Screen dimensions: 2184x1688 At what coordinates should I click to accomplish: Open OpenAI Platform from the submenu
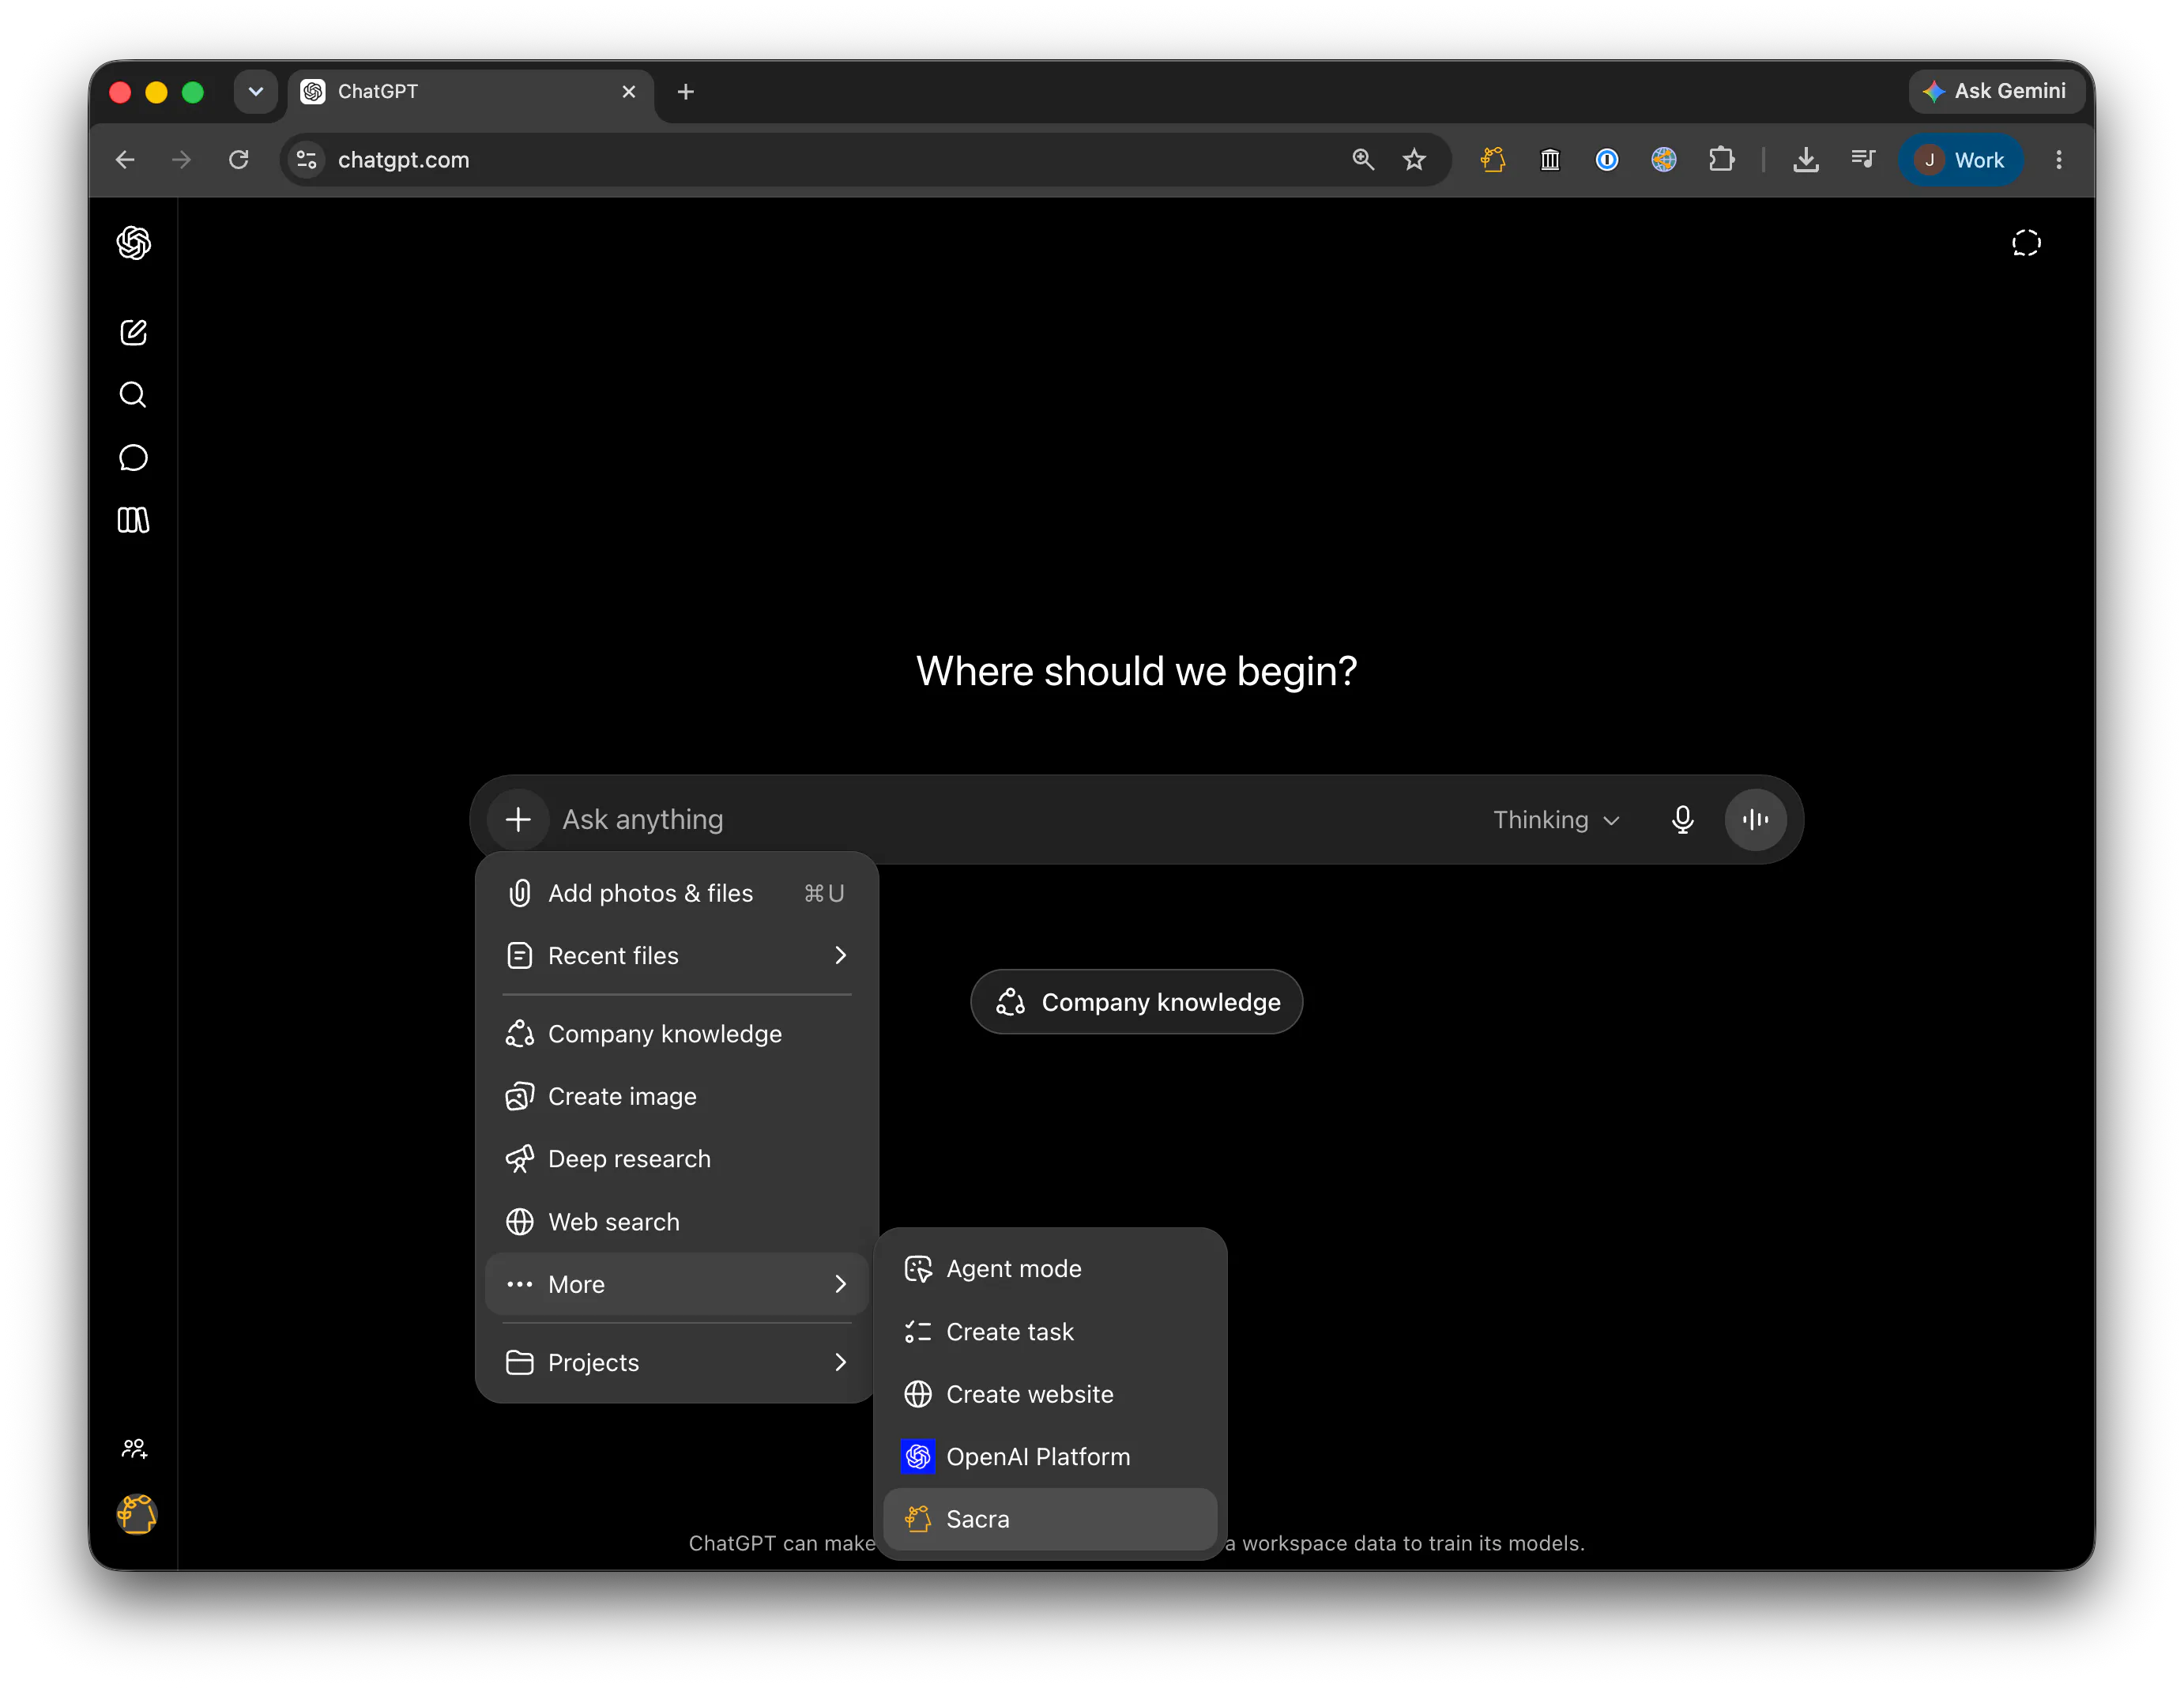tap(1050, 1457)
